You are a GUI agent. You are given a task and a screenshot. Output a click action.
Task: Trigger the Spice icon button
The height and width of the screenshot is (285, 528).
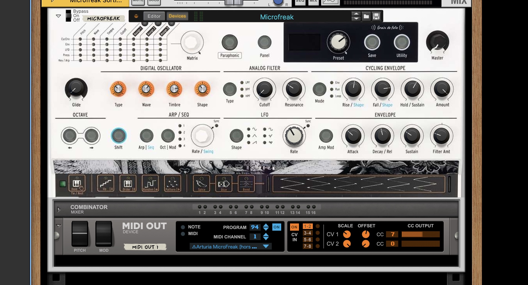(x=202, y=183)
